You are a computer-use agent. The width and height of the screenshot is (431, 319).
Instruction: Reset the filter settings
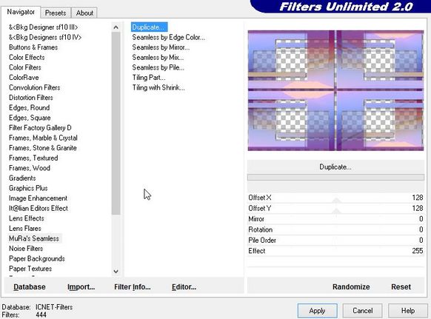[x=401, y=287]
